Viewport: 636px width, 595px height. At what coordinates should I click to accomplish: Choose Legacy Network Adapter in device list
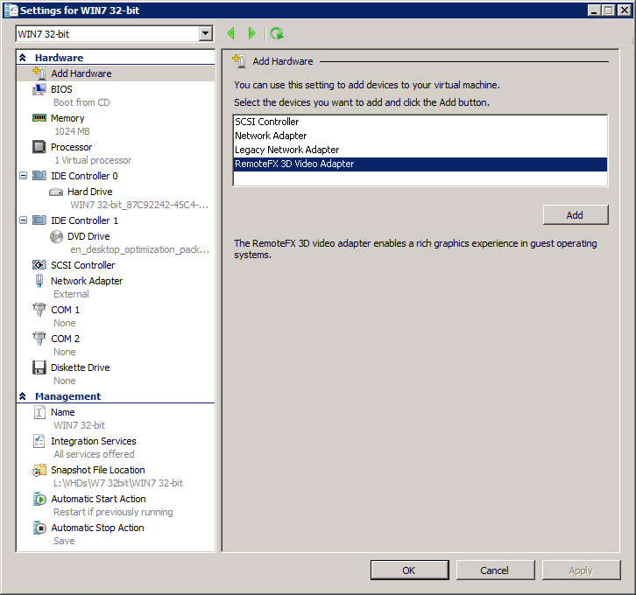286,150
